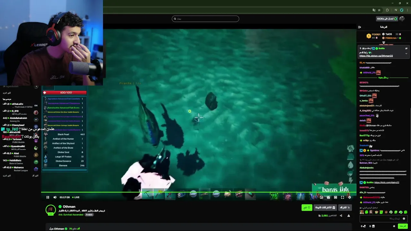Open the Absi PUBG Mobile channel
Viewport: 411px width, 231px height.
pyautogui.click(x=21, y=155)
